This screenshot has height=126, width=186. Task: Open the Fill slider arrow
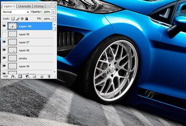[53, 19]
